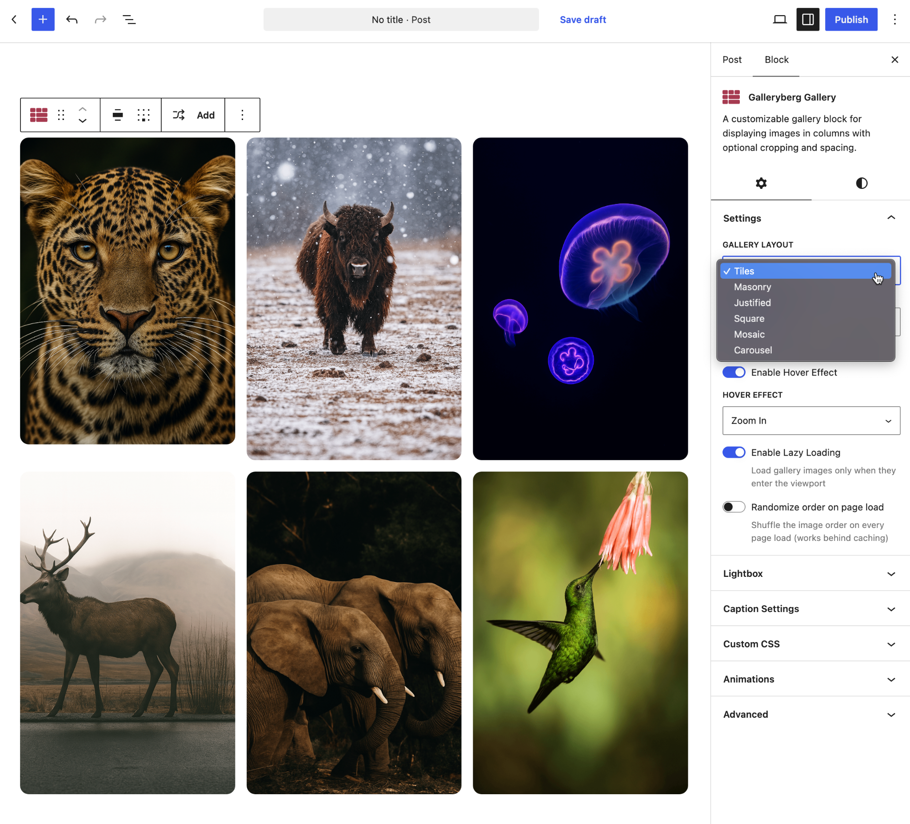
Task: Open the block inserter plus button
Action: coord(43,20)
